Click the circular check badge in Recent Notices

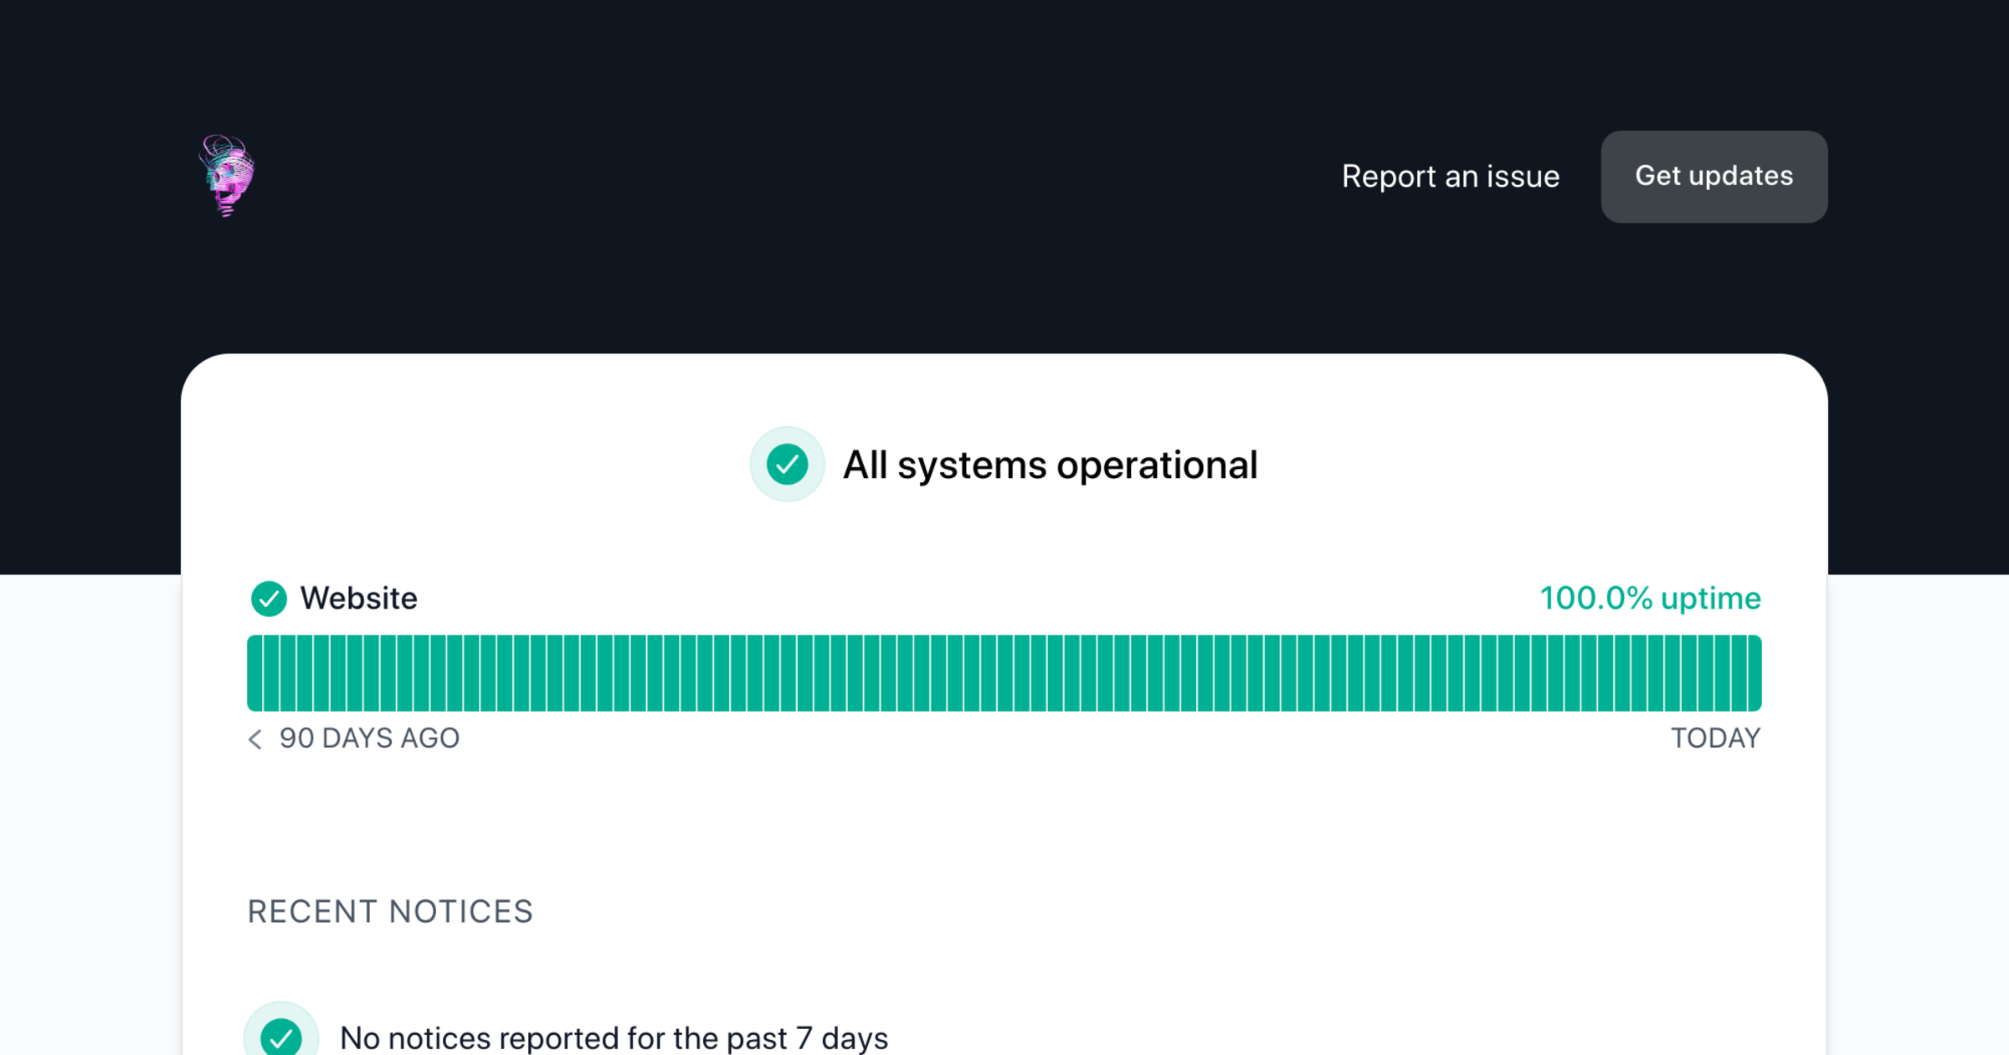point(282,1036)
